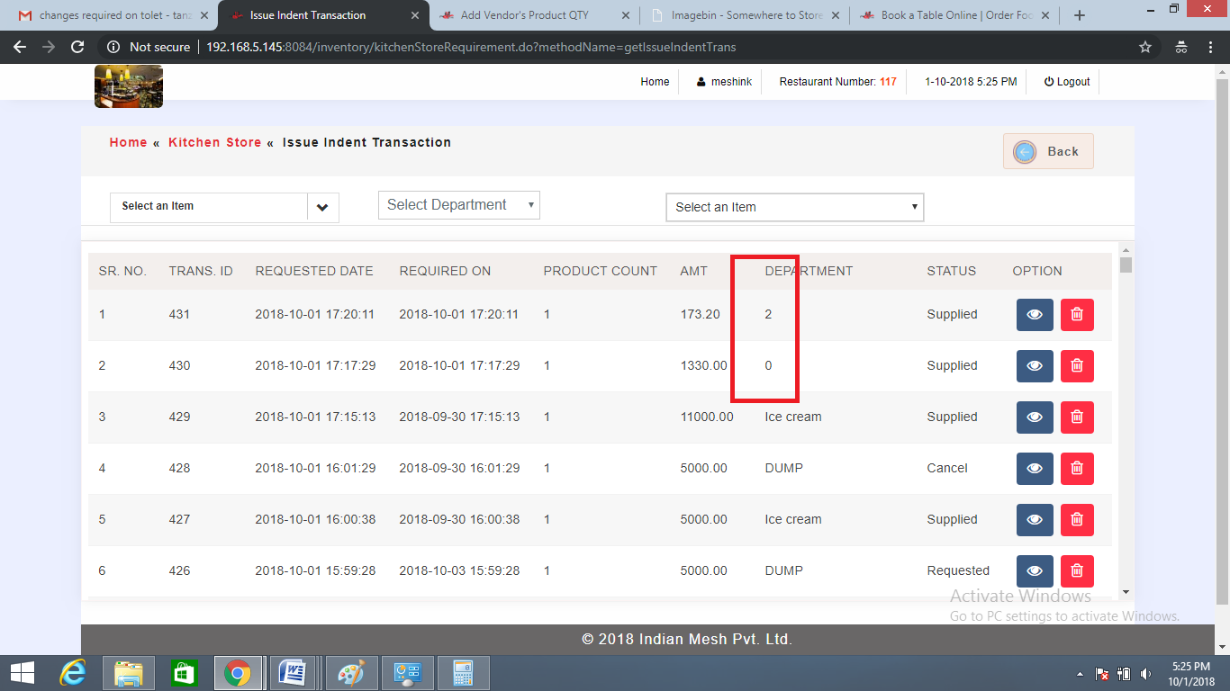Viewport: 1230px width, 691px height.
Task: Open Windows Start button
Action: pyautogui.click(x=23, y=673)
